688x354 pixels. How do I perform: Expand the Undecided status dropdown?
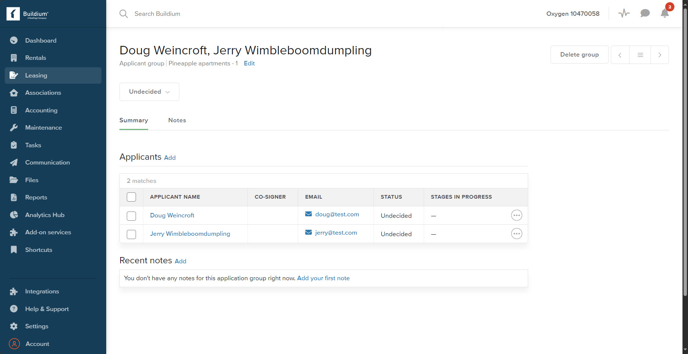[x=149, y=92]
